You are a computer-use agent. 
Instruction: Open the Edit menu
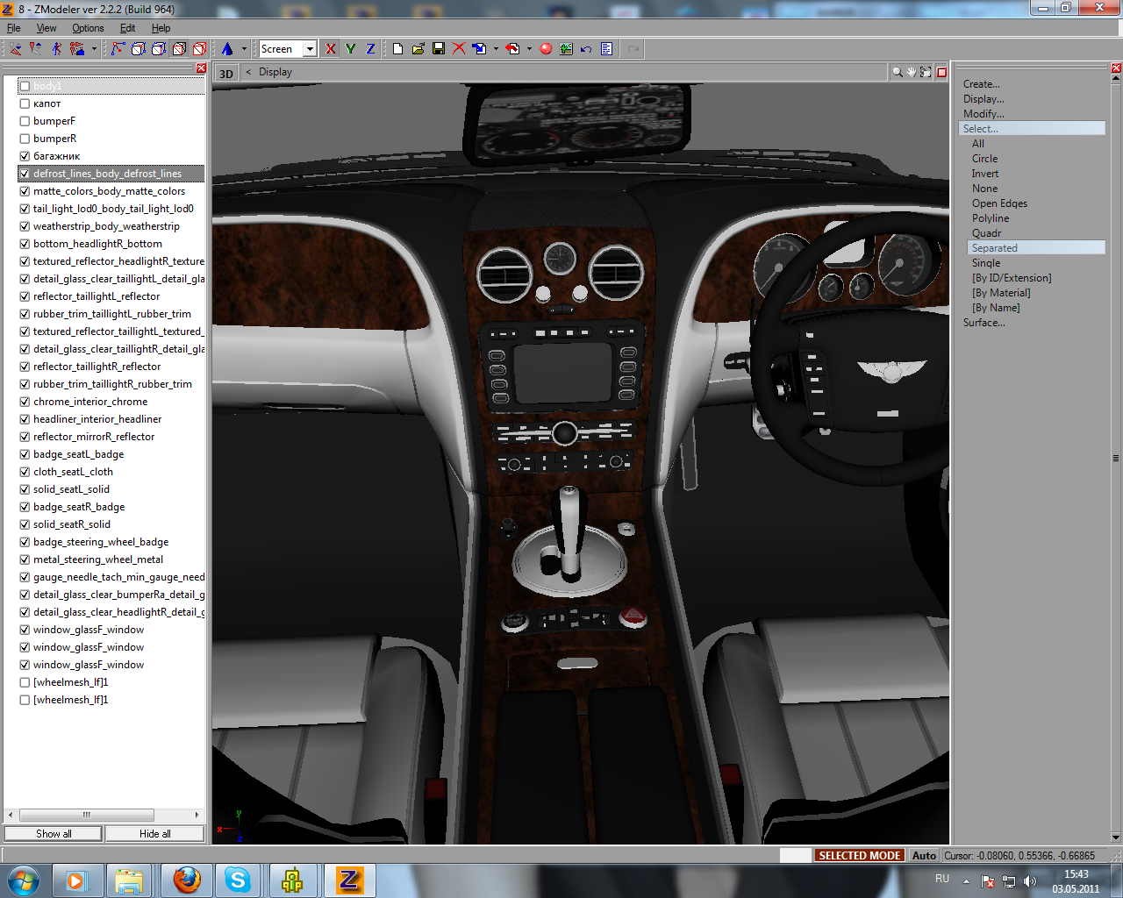click(x=127, y=28)
